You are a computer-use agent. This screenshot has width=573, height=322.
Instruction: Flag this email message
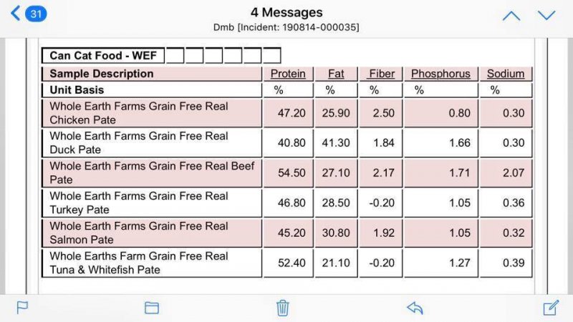click(x=22, y=308)
